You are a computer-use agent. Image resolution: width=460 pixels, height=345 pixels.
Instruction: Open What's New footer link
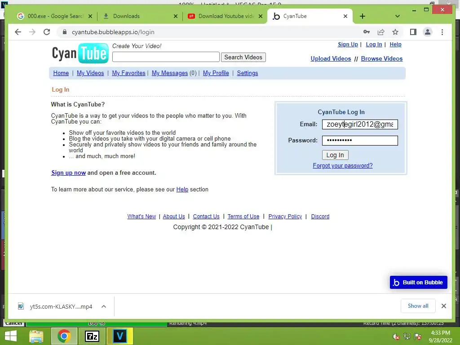142,217
